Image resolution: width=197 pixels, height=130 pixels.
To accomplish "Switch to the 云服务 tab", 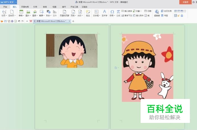I will coord(85,7).
